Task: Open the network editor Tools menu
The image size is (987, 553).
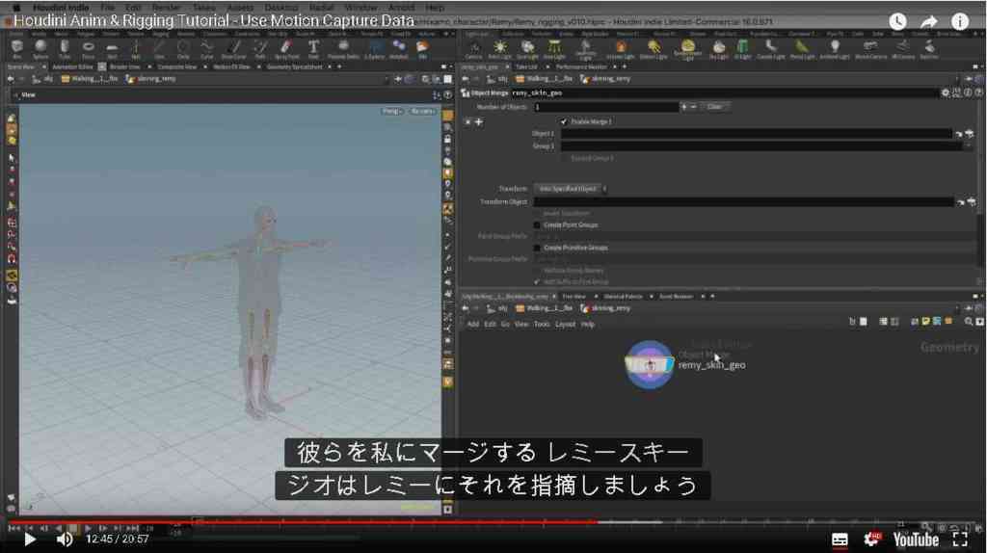Action: (542, 325)
